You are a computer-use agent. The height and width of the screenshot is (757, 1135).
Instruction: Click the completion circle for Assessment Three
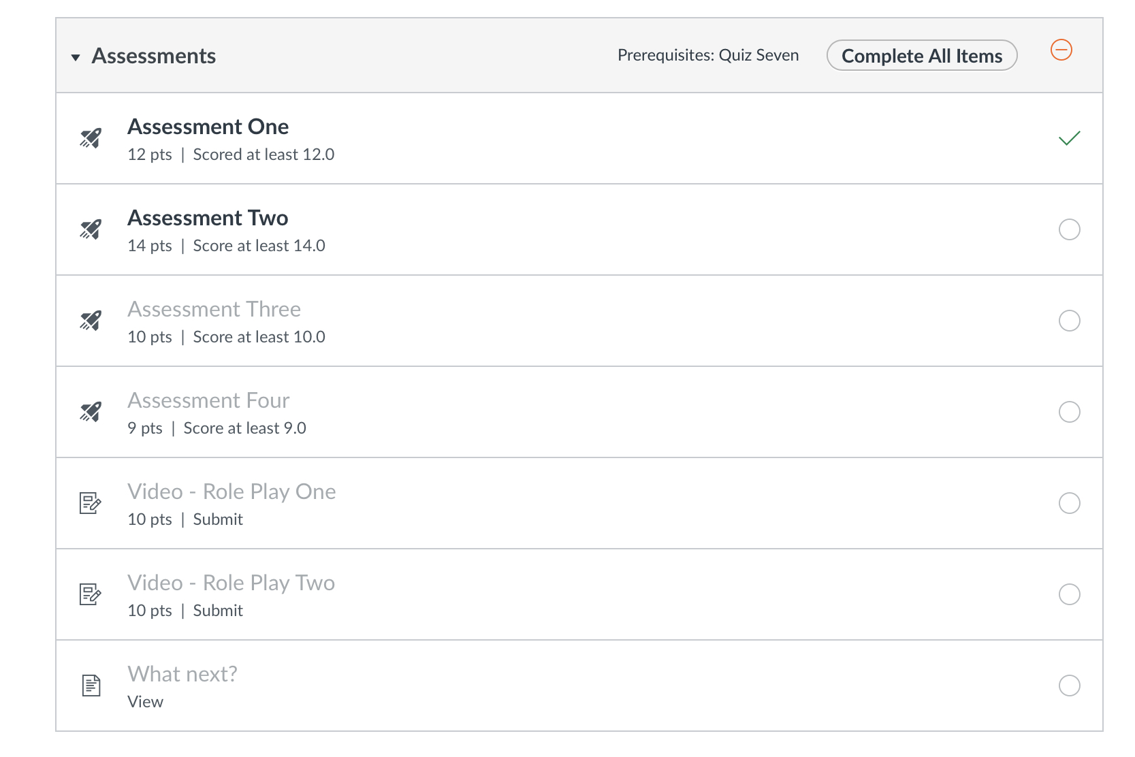(x=1070, y=321)
